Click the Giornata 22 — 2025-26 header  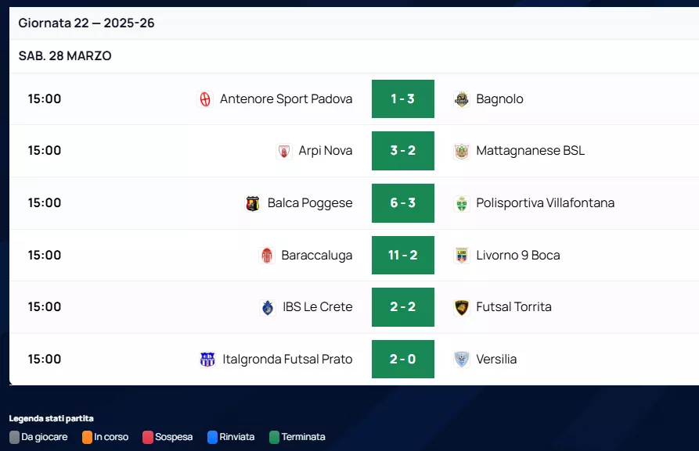[86, 23]
